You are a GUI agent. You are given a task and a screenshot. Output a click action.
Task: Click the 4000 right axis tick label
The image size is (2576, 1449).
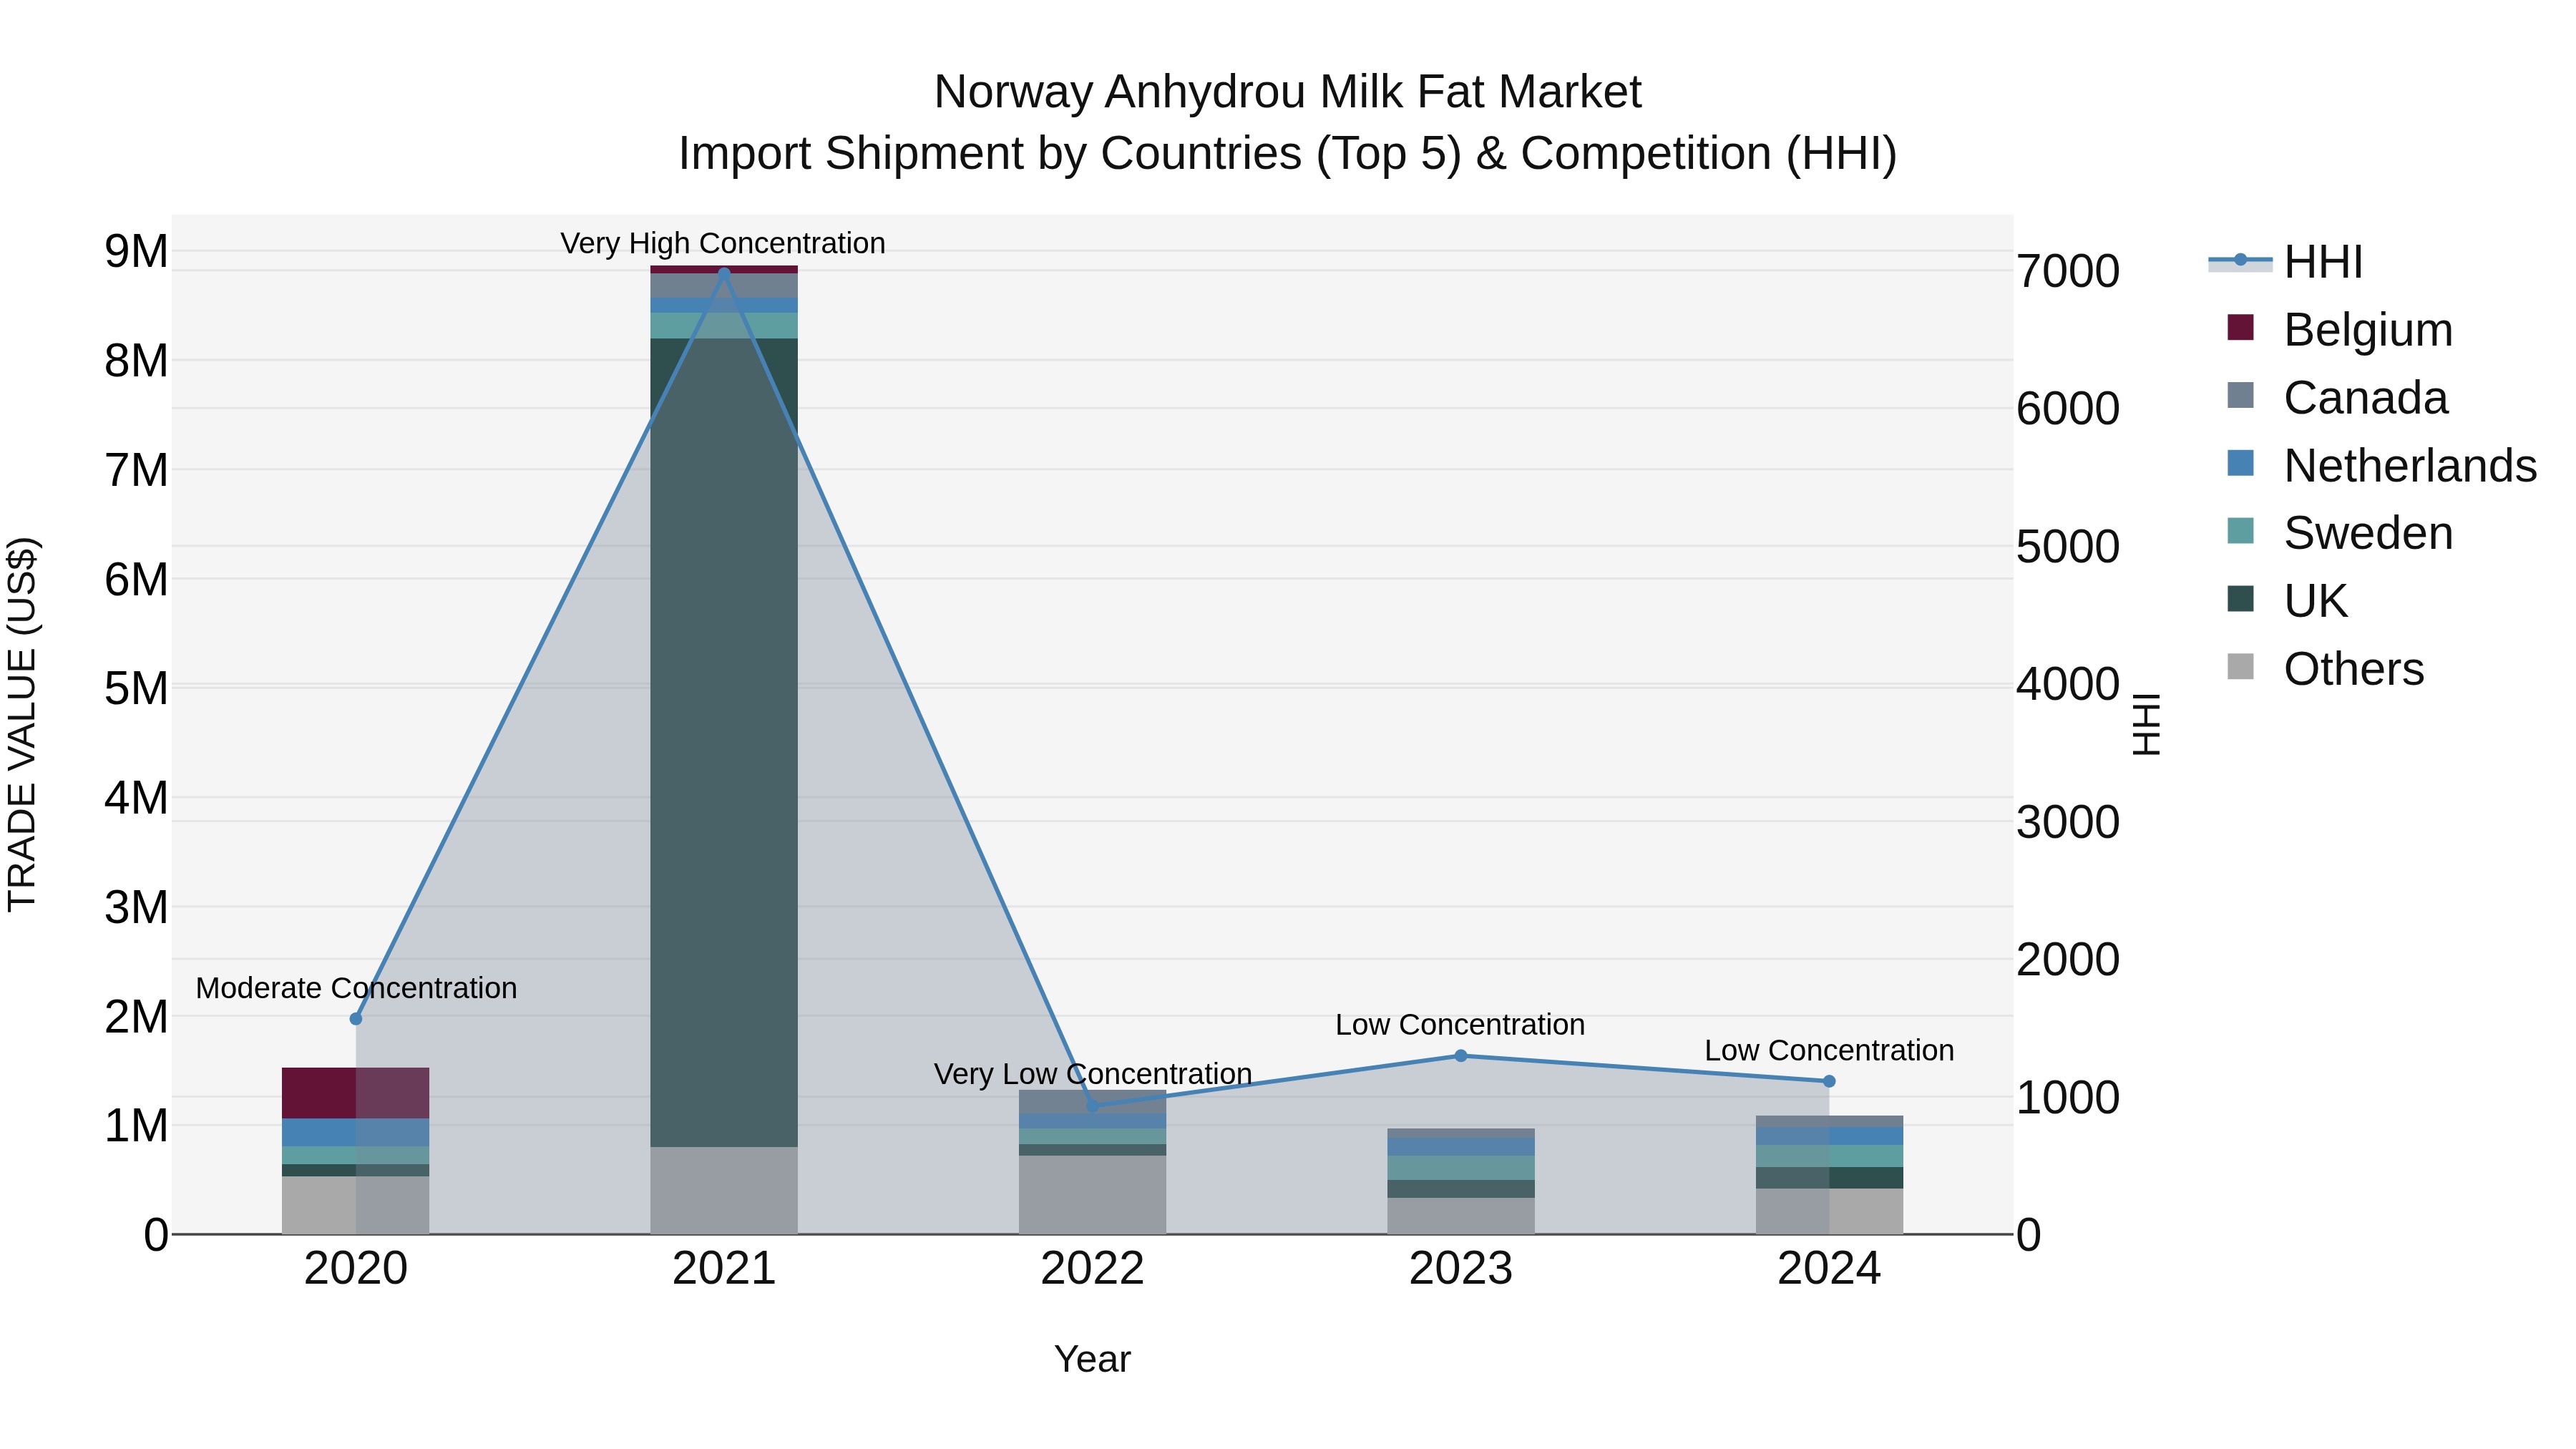click(2068, 684)
